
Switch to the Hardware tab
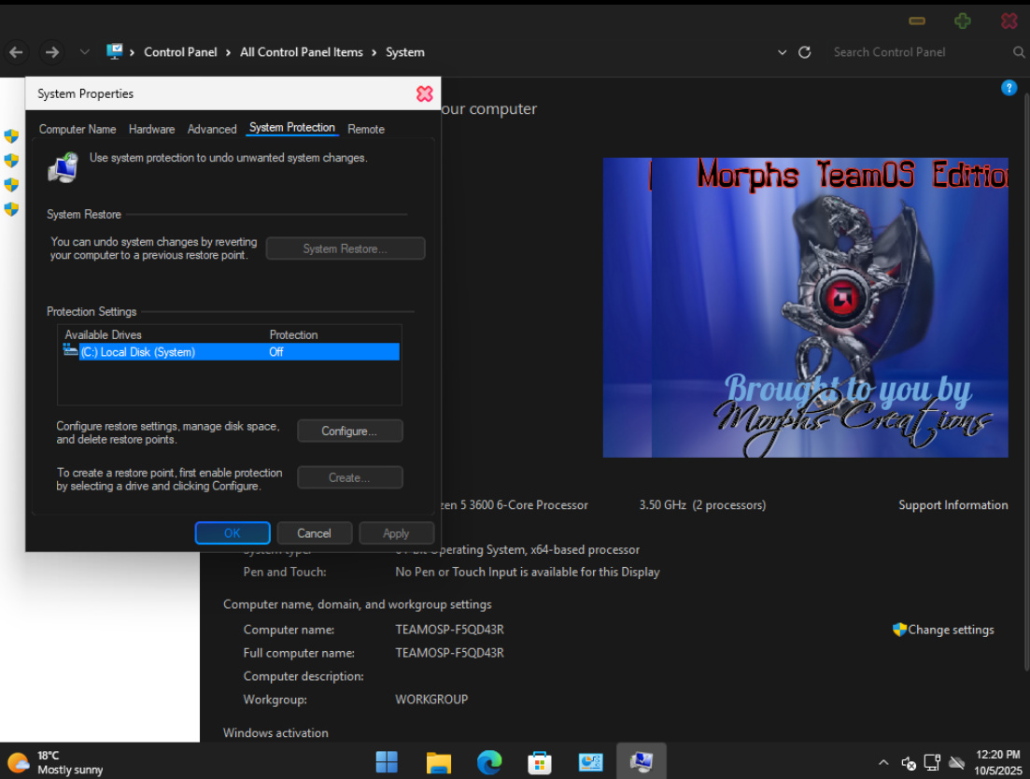point(151,129)
